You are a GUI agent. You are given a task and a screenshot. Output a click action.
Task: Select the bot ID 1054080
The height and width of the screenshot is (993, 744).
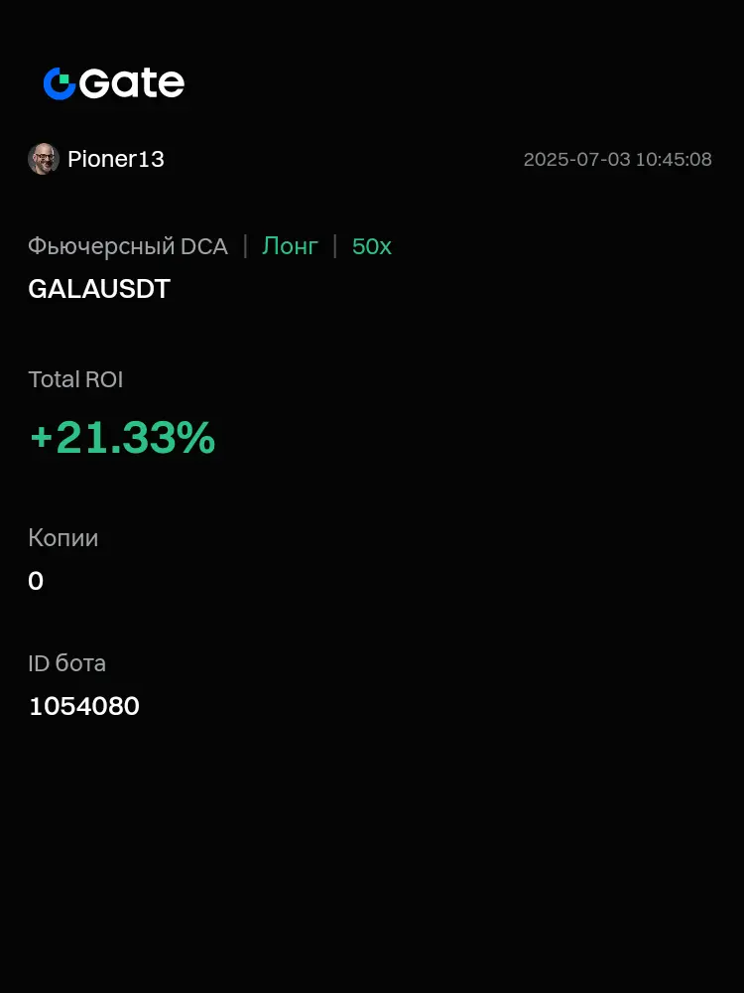pyautogui.click(x=84, y=707)
